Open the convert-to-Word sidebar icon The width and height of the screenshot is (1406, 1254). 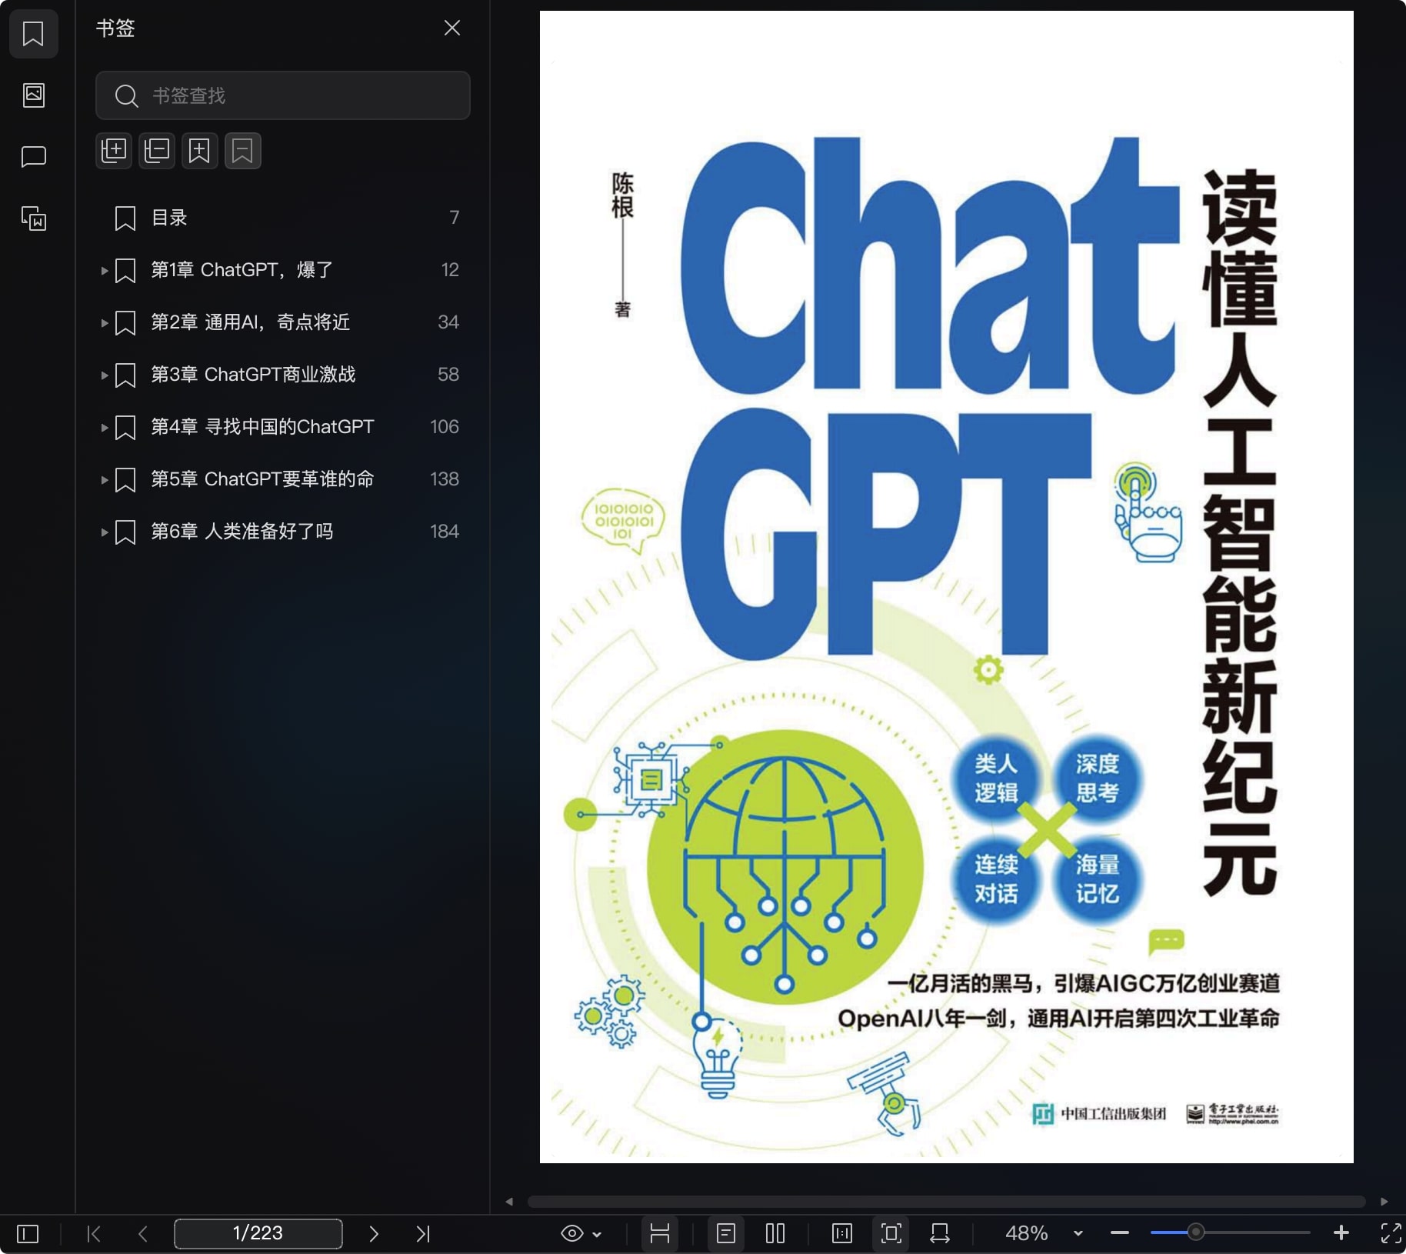33,218
